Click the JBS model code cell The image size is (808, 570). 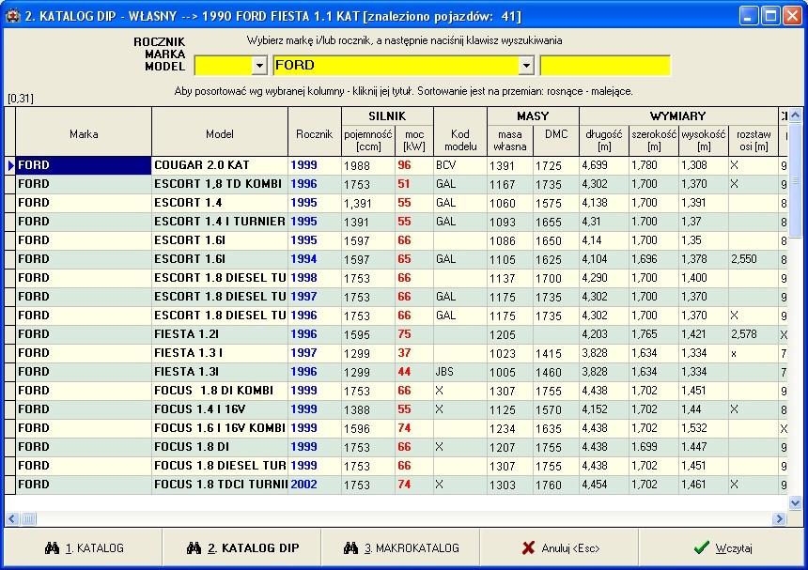click(x=460, y=372)
